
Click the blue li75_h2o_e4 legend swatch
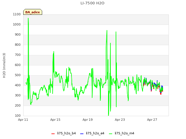(82, 134)
